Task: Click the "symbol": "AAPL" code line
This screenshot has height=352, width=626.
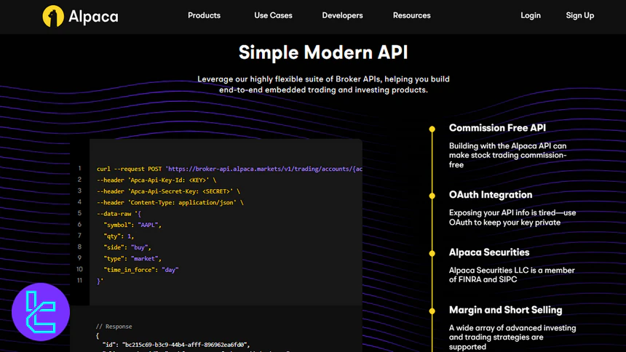Action: point(132,225)
